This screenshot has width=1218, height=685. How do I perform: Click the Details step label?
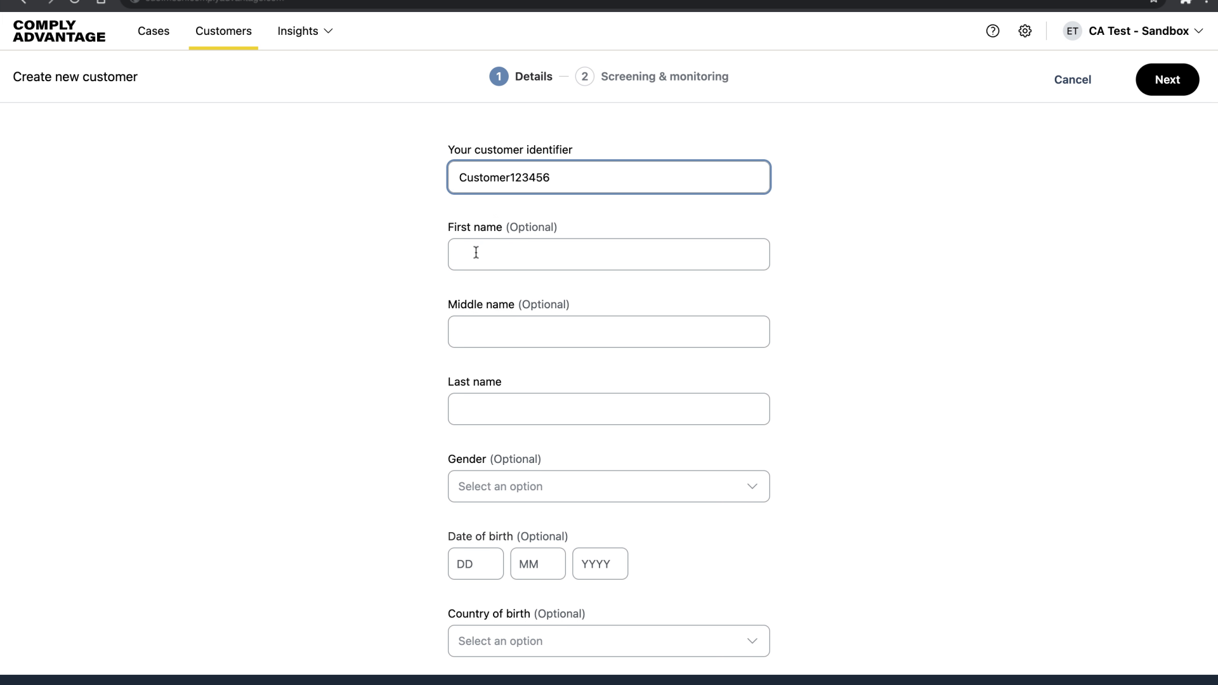point(534,76)
